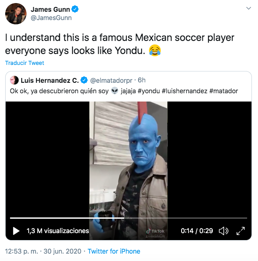Mute the video via the speaker icon
Viewport: 258px width, 261px height.
tap(224, 231)
